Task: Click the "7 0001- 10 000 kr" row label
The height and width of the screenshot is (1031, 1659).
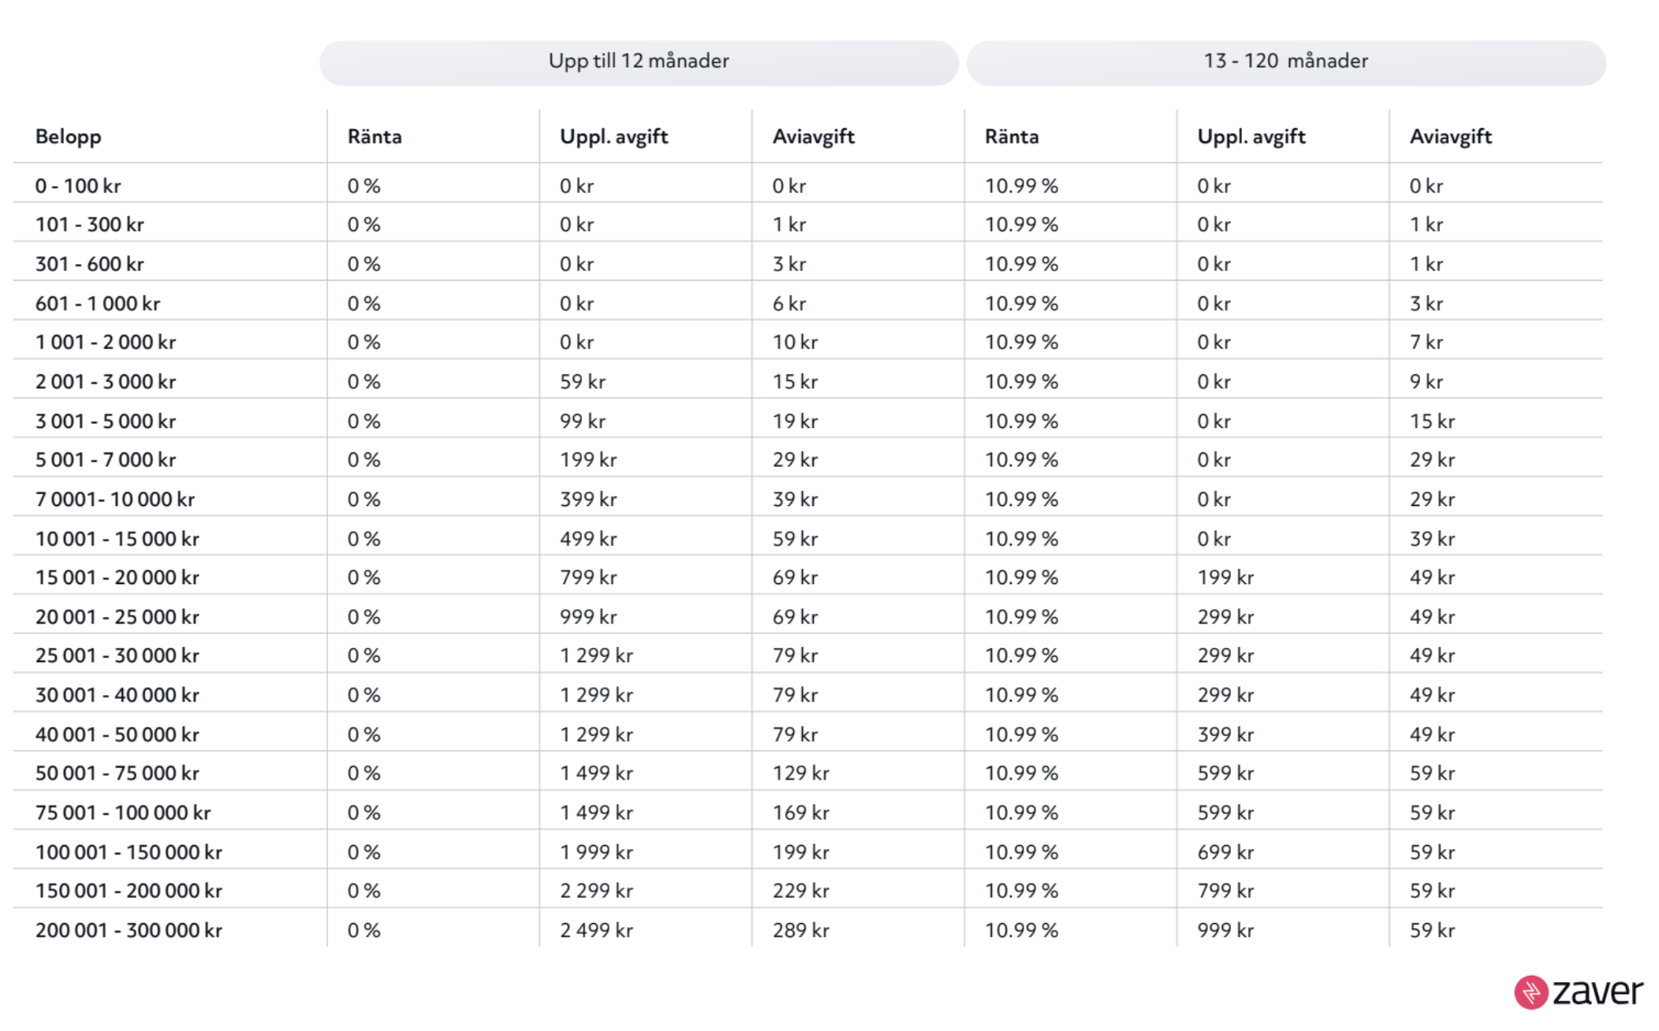Action: [115, 500]
